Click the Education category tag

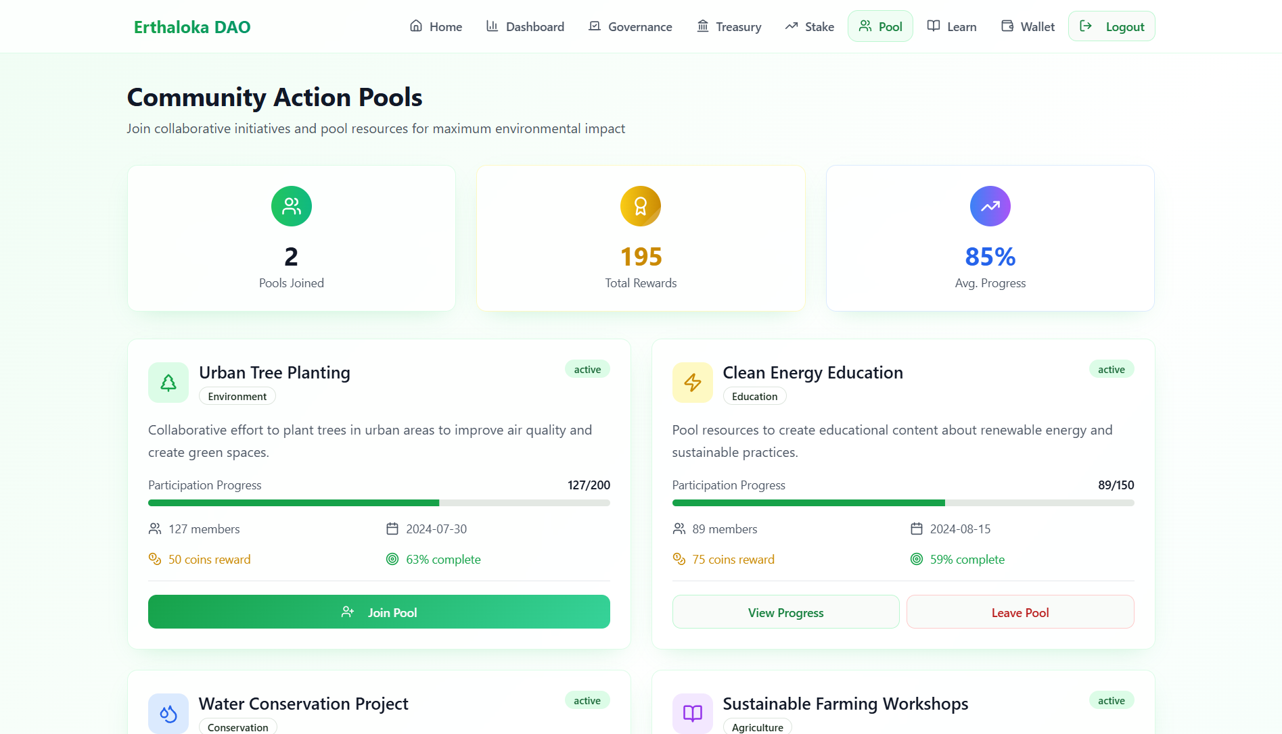pyautogui.click(x=754, y=396)
